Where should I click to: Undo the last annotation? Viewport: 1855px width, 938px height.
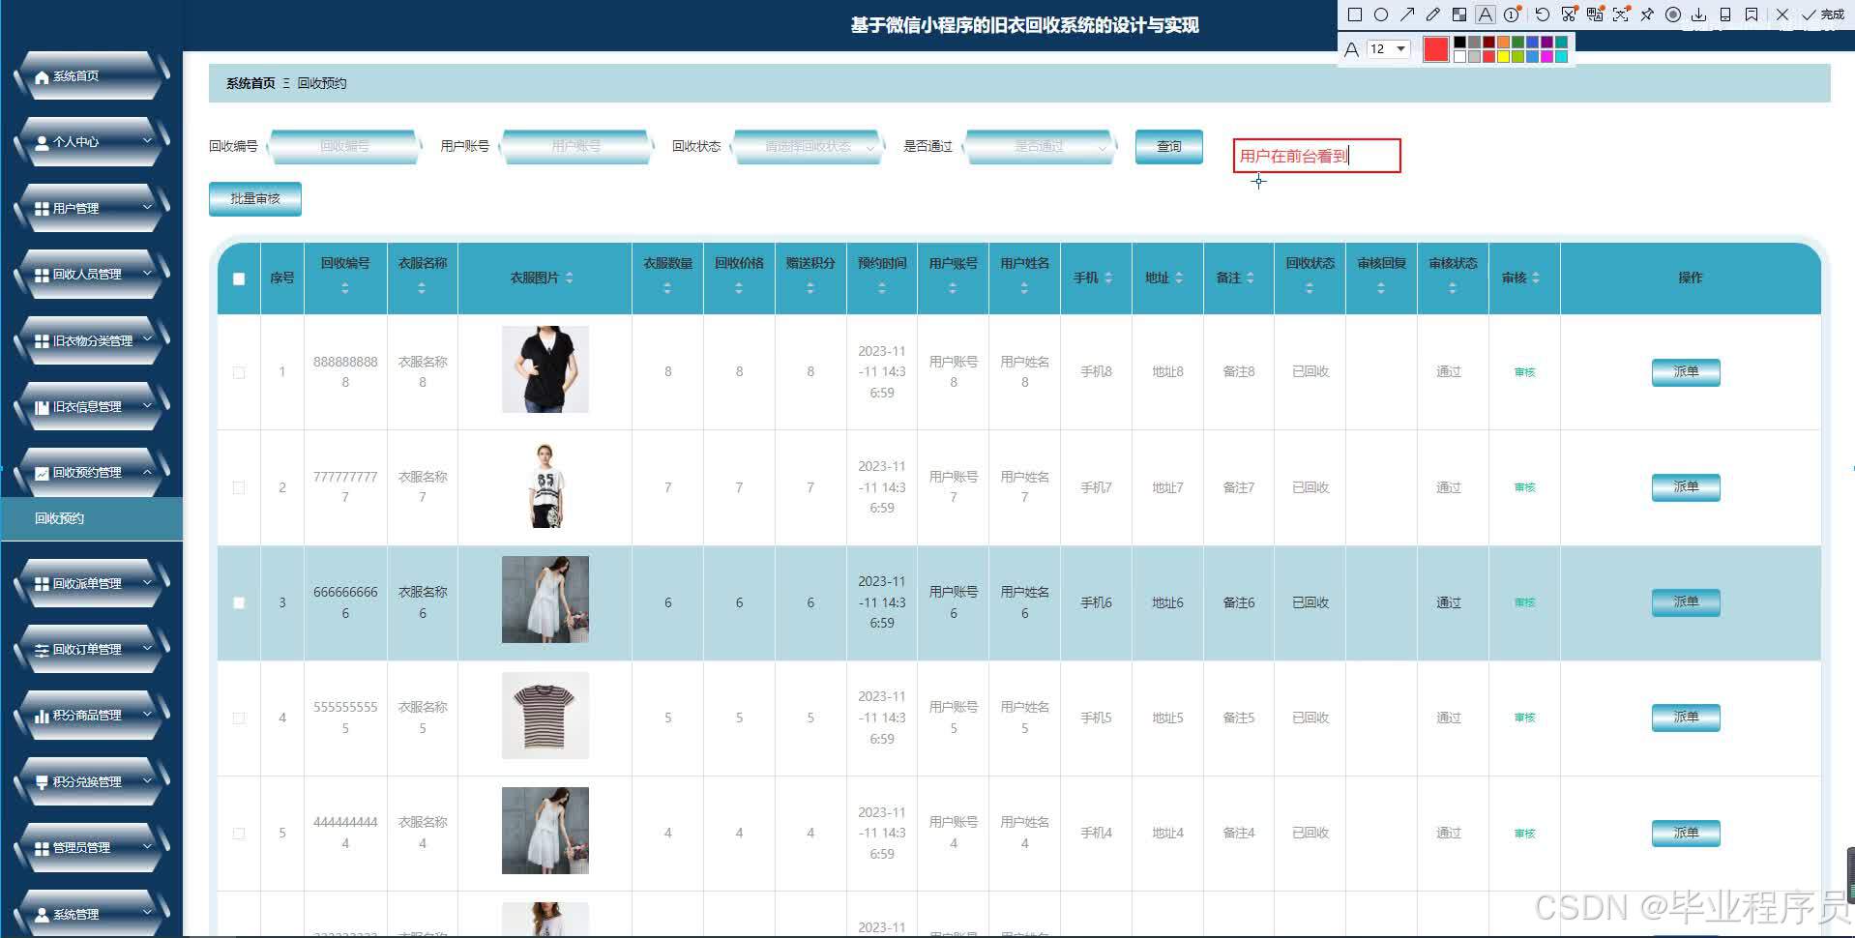click(x=1542, y=15)
